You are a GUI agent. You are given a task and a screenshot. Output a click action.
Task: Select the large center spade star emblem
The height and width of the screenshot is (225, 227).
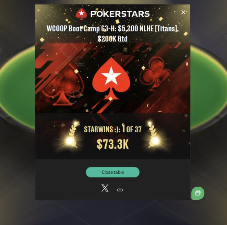(111, 79)
